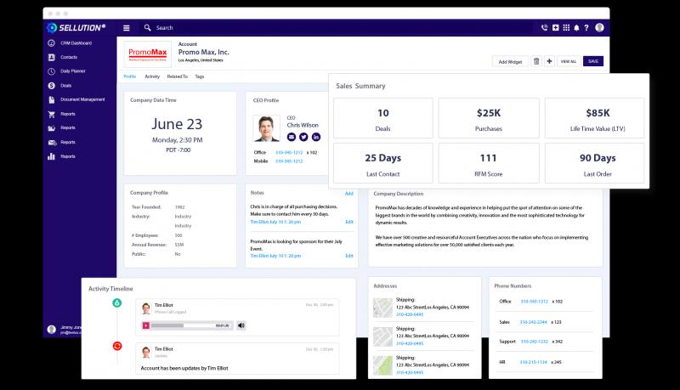Click the PromoMax company logo
The image size is (680, 390).
[147, 54]
